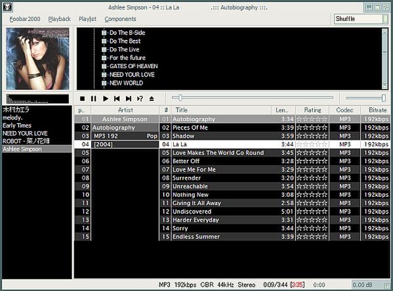The height and width of the screenshot is (291, 393).
Task: Click the spectrum visualization panel
Action: coord(37,99)
